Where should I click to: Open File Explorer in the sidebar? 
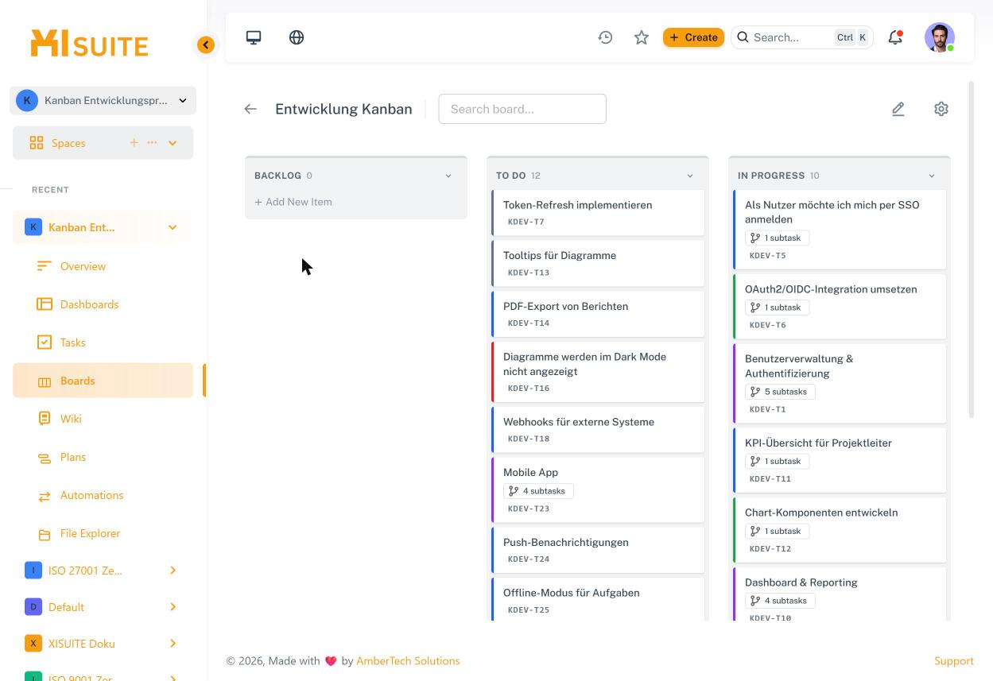103,533
